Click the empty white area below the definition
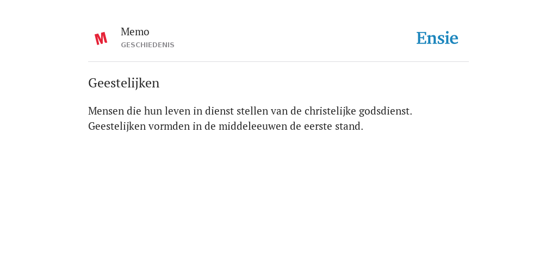The image size is (557, 278). point(278,202)
